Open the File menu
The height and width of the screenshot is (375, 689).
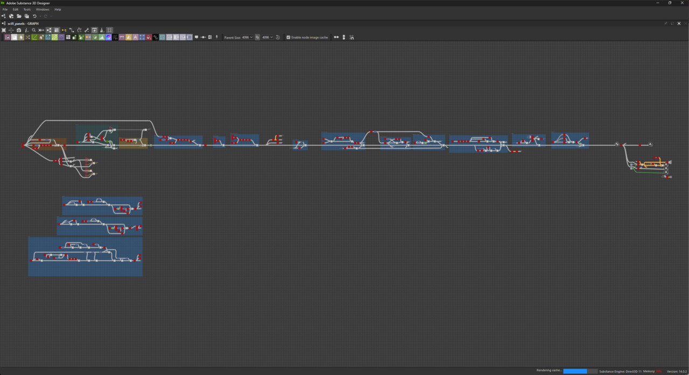pyautogui.click(x=5, y=9)
